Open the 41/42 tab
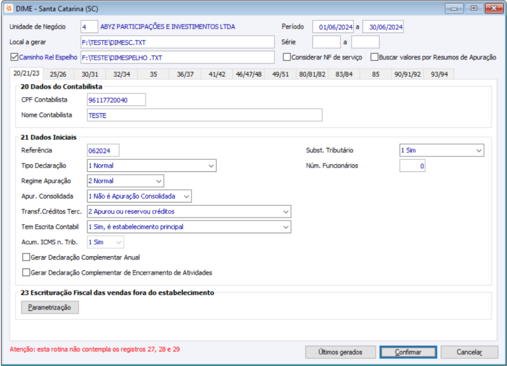Viewport: 507px width, 366px height. click(x=217, y=74)
